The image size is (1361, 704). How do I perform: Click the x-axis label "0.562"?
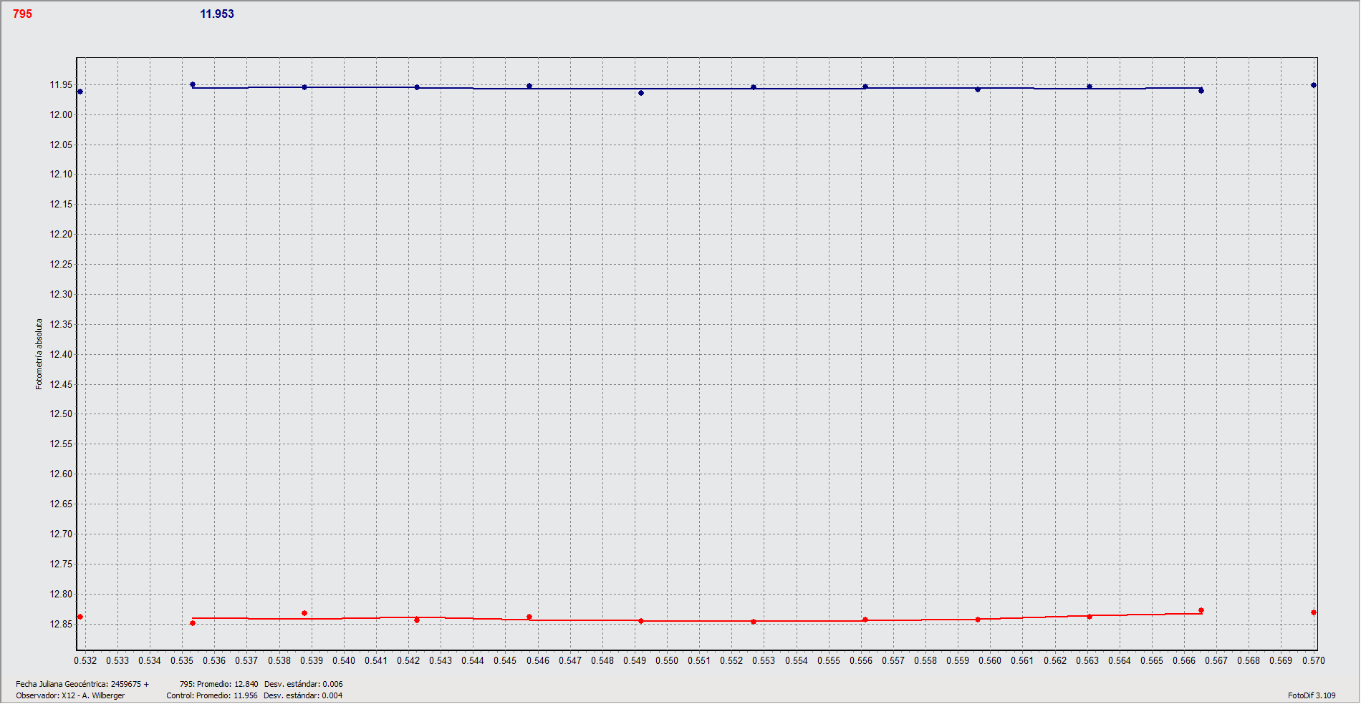point(1055,660)
